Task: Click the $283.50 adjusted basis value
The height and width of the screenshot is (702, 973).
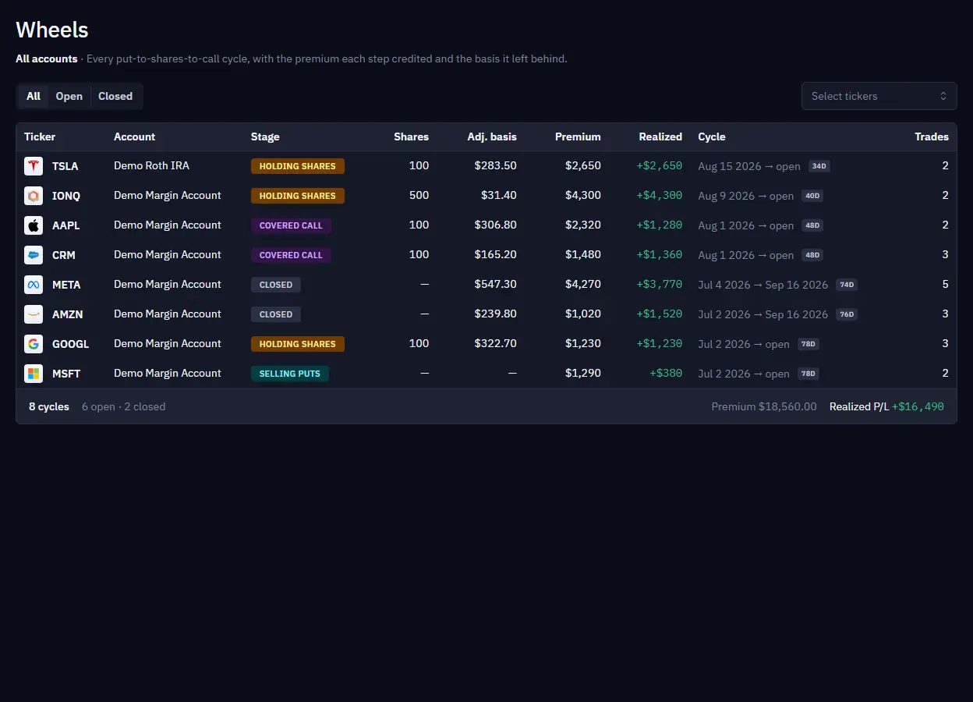Action: click(495, 165)
